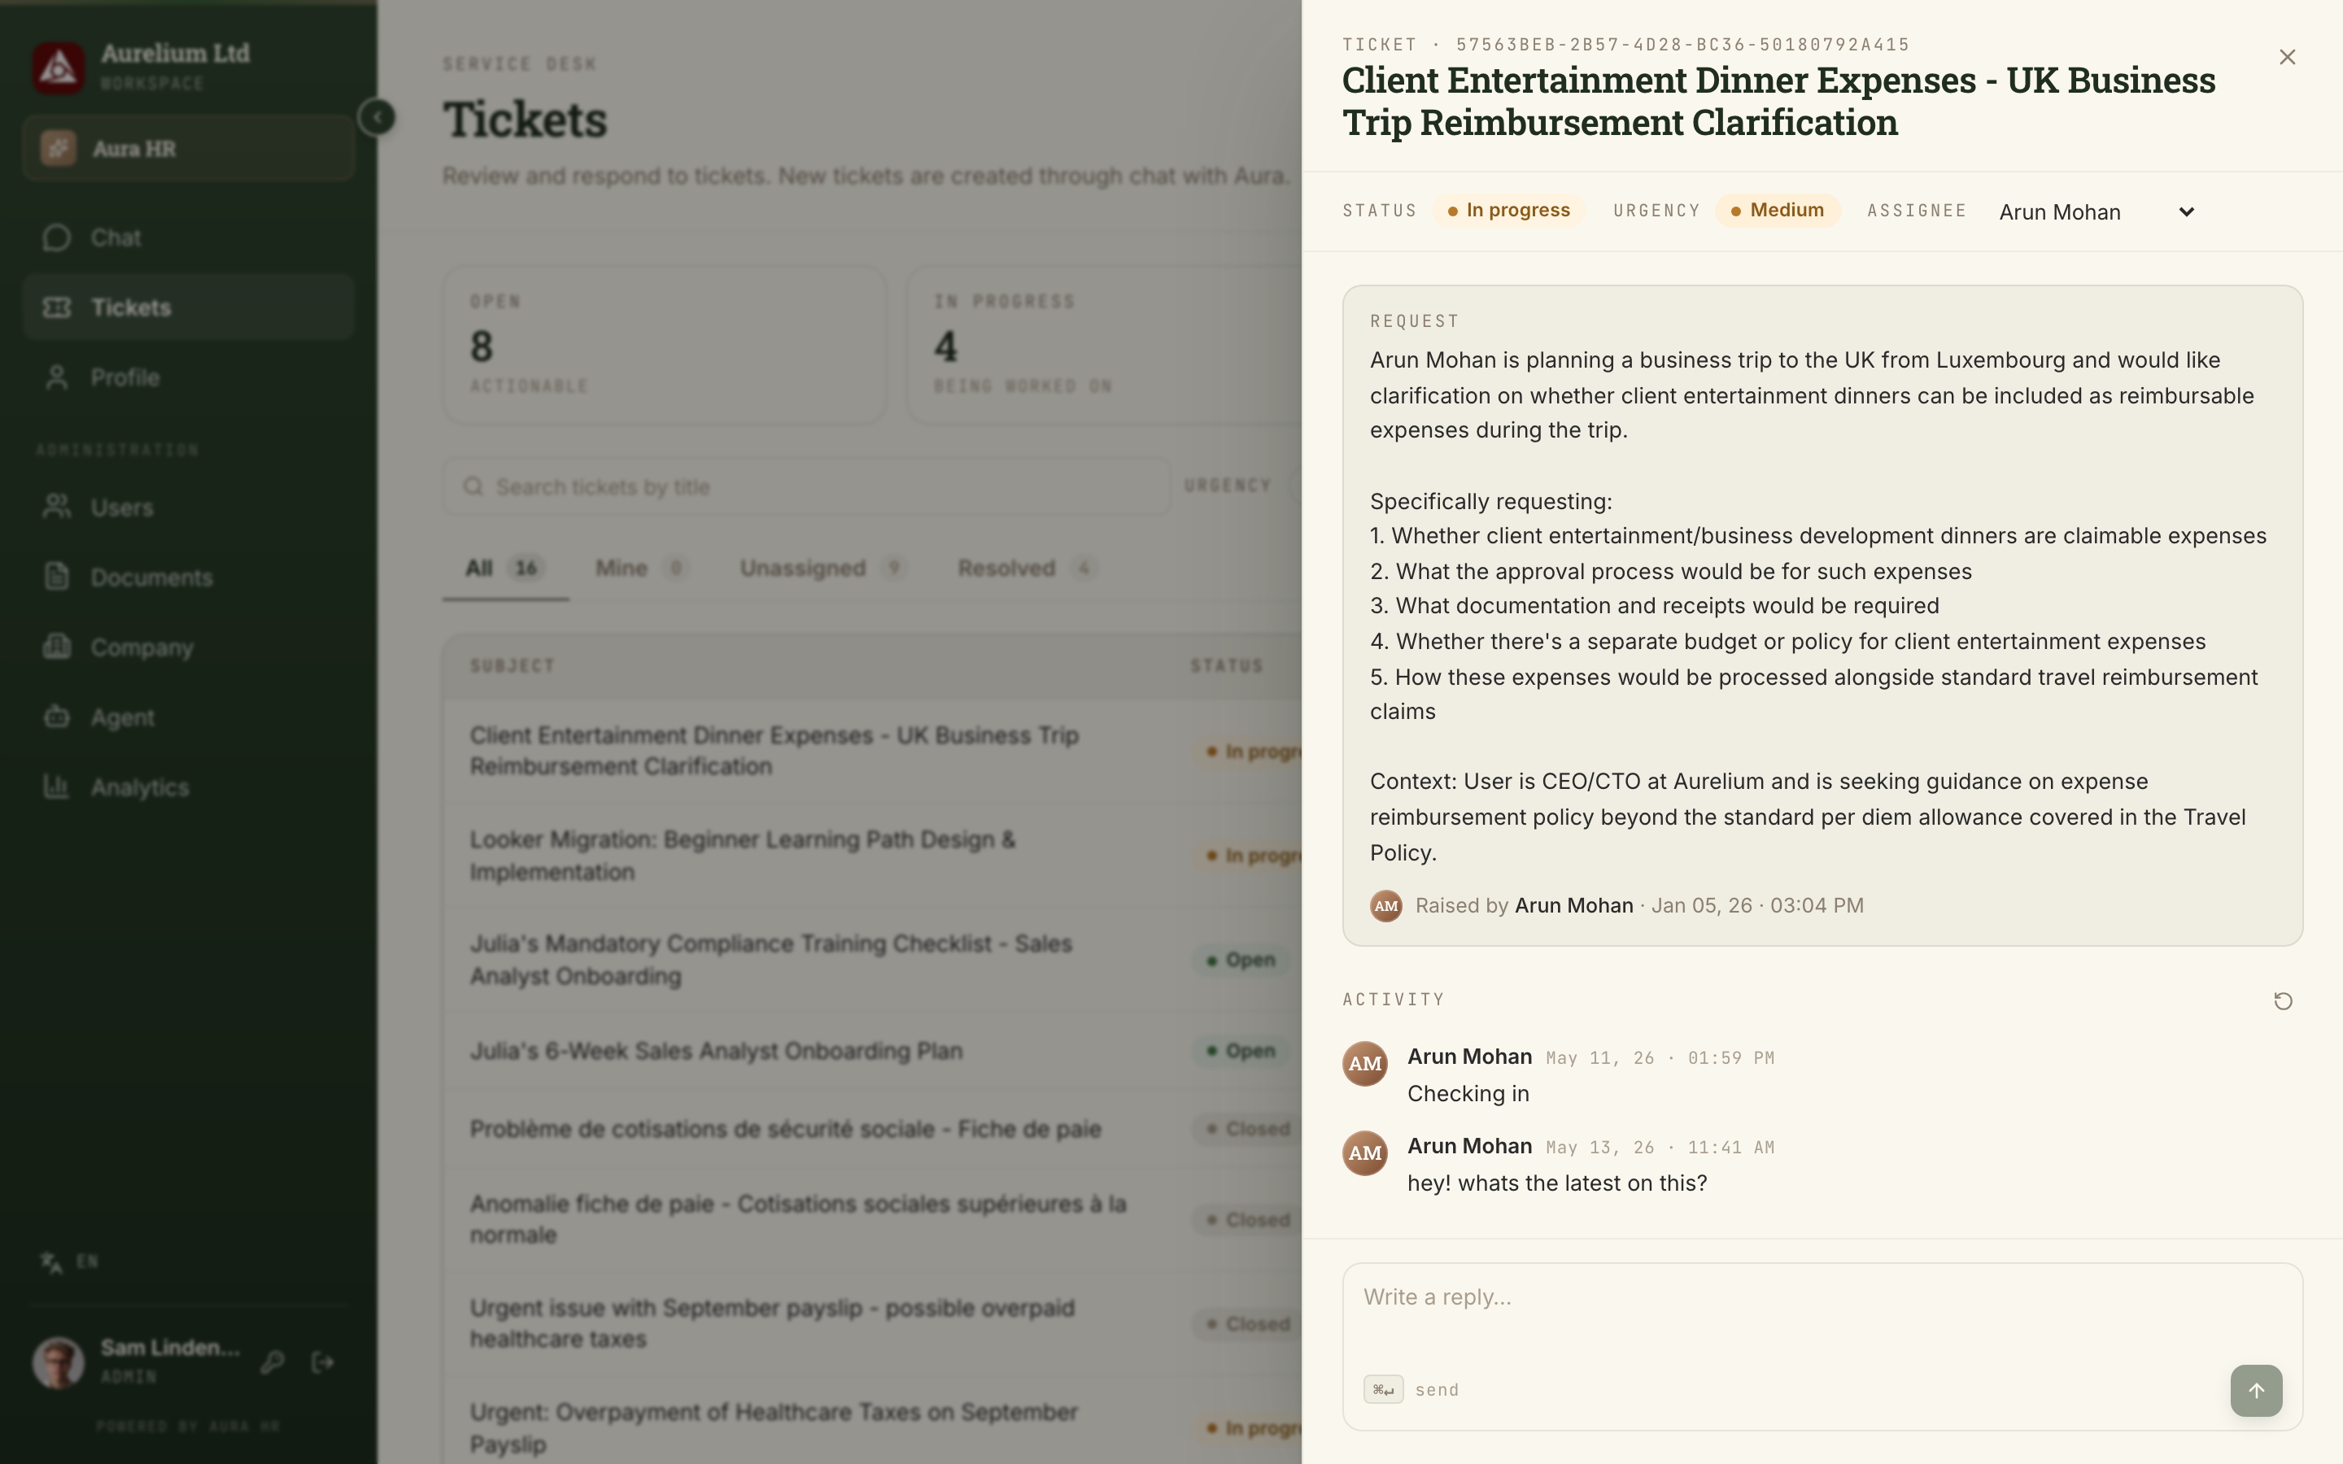This screenshot has height=1464, width=2343.
Task: Open Client Entertainment Dinner Expenses row in list
Action: 774,752
